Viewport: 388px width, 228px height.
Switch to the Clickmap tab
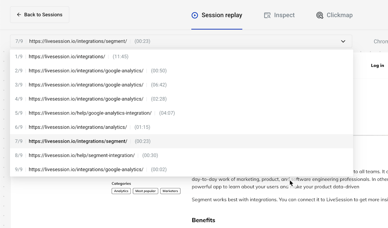point(334,15)
